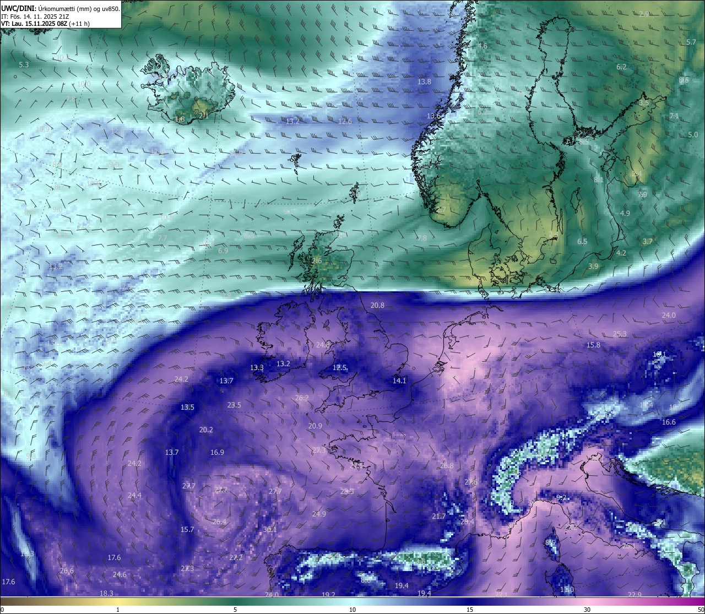Screen dimensions: 705x614
Task: Click the value 15.8 over eastern Germany
Action: click(x=593, y=345)
